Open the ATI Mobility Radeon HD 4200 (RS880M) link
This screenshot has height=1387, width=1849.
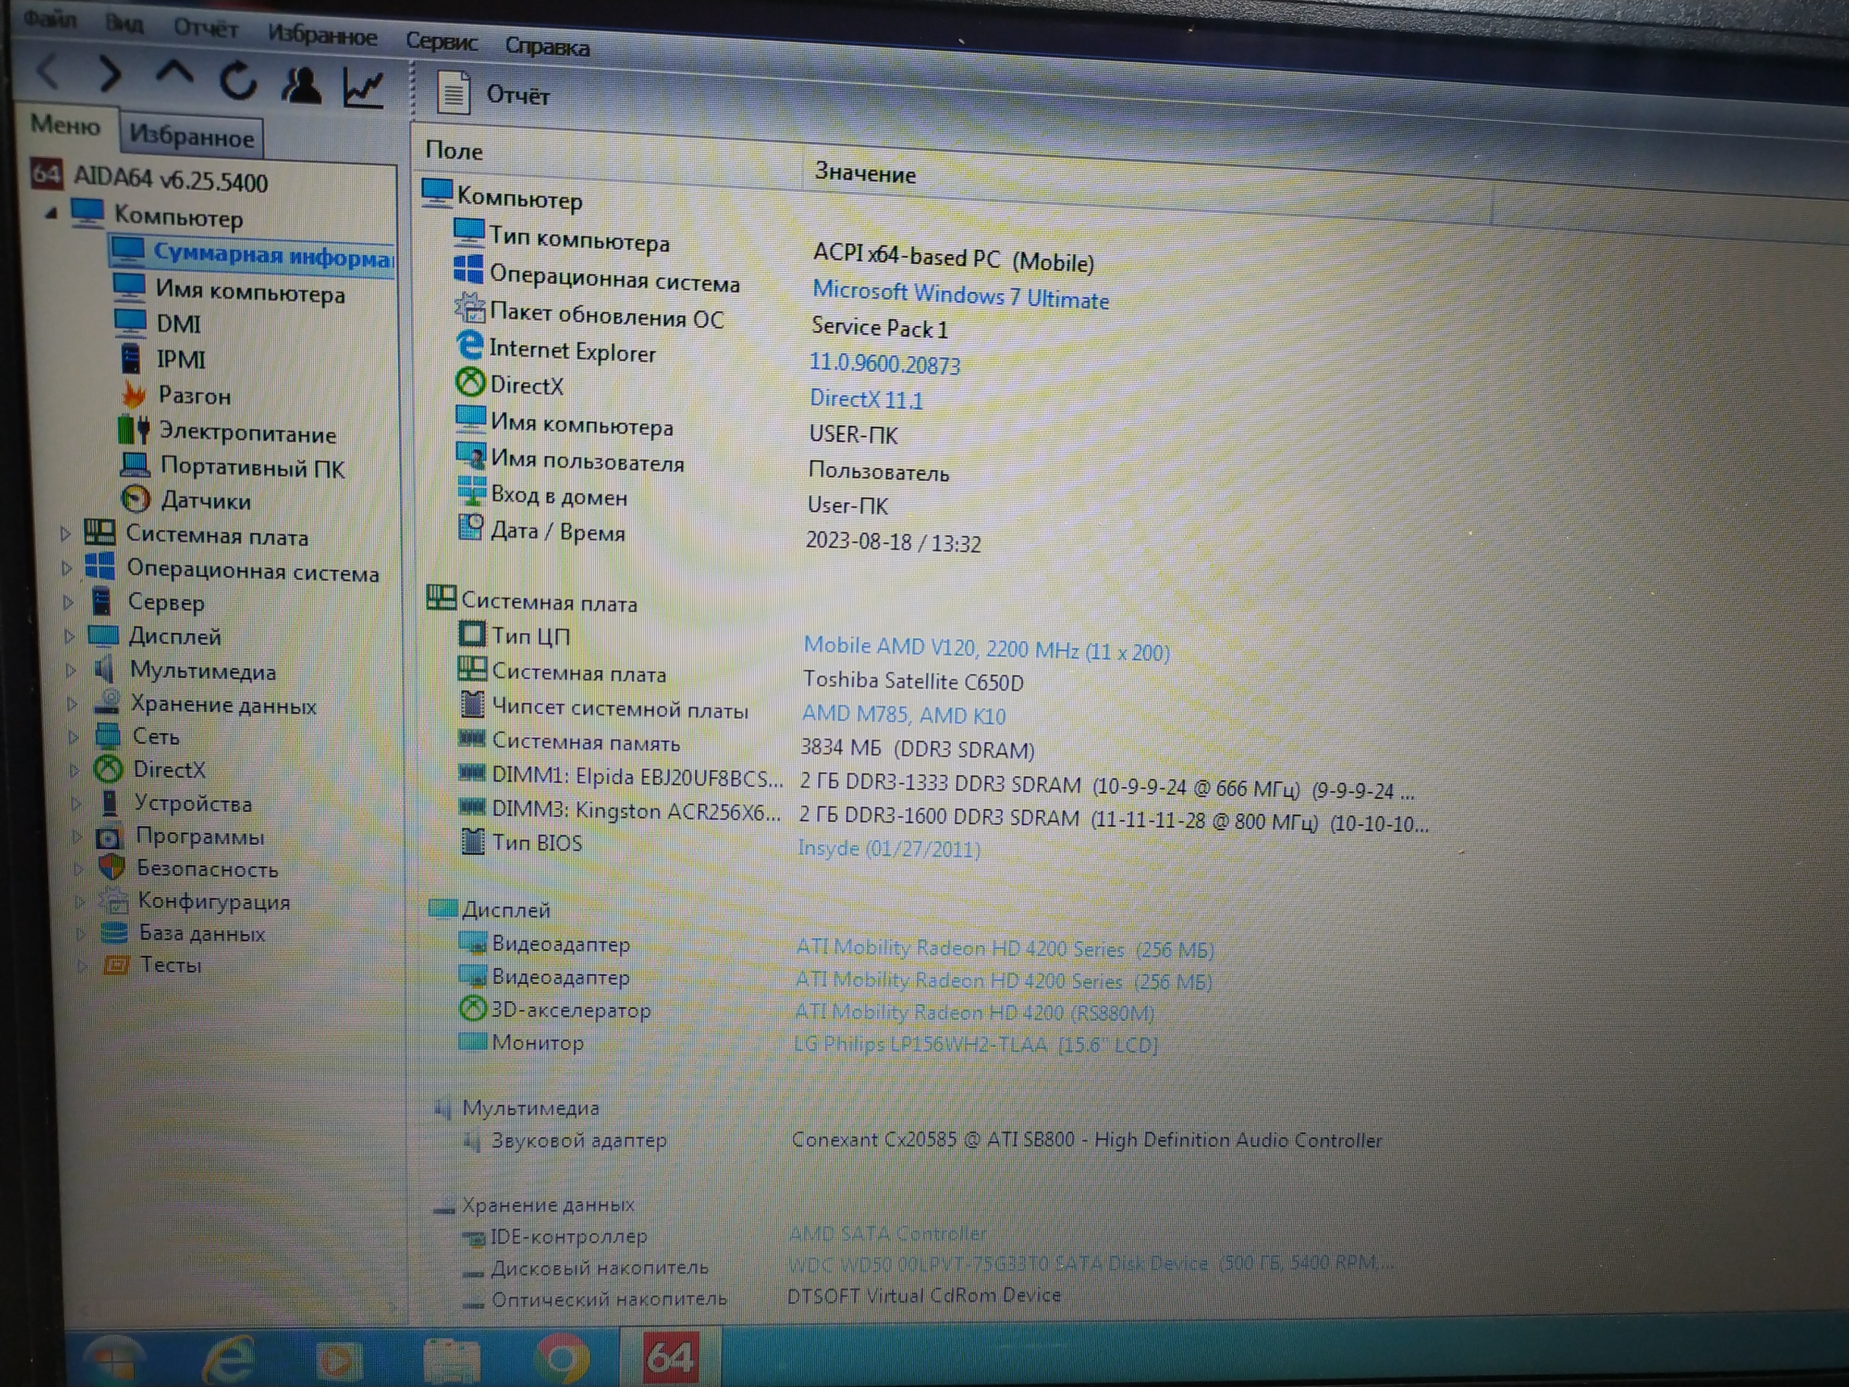click(x=974, y=1012)
